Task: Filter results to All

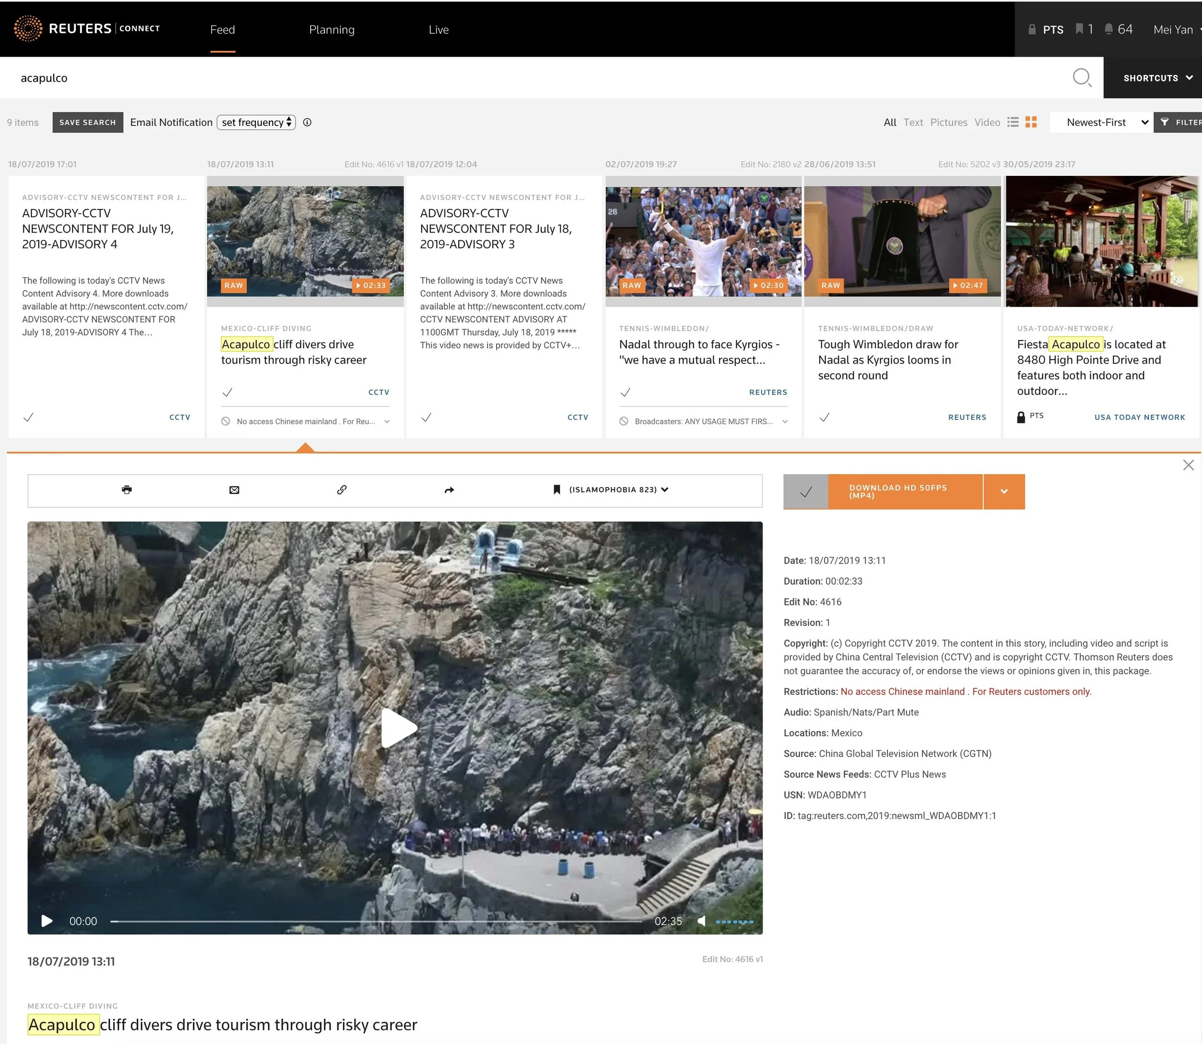Action: click(889, 123)
